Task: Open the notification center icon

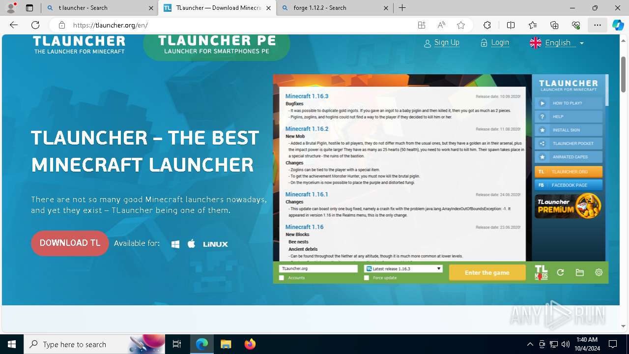Action: (x=613, y=344)
